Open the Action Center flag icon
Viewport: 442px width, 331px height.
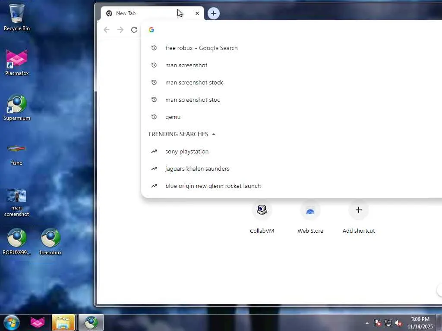[378, 323]
